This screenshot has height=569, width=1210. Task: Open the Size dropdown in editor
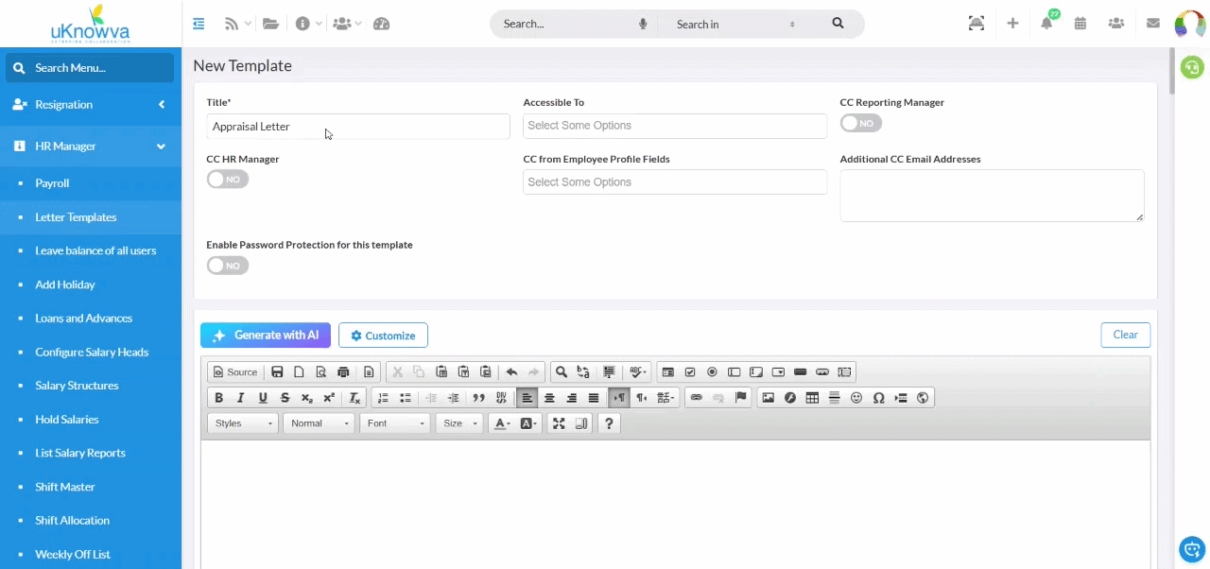(x=459, y=423)
